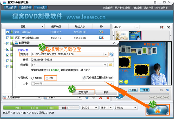Move selected video down with gray arrow
Viewport: 174px width, 119px height.
point(94,98)
